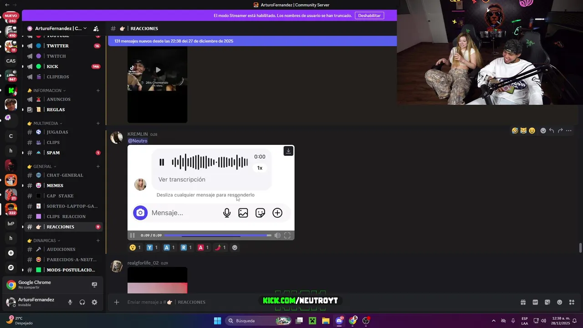Pause the playing video at 0:09
Image resolution: width=583 pixels, height=328 pixels.
[133, 236]
